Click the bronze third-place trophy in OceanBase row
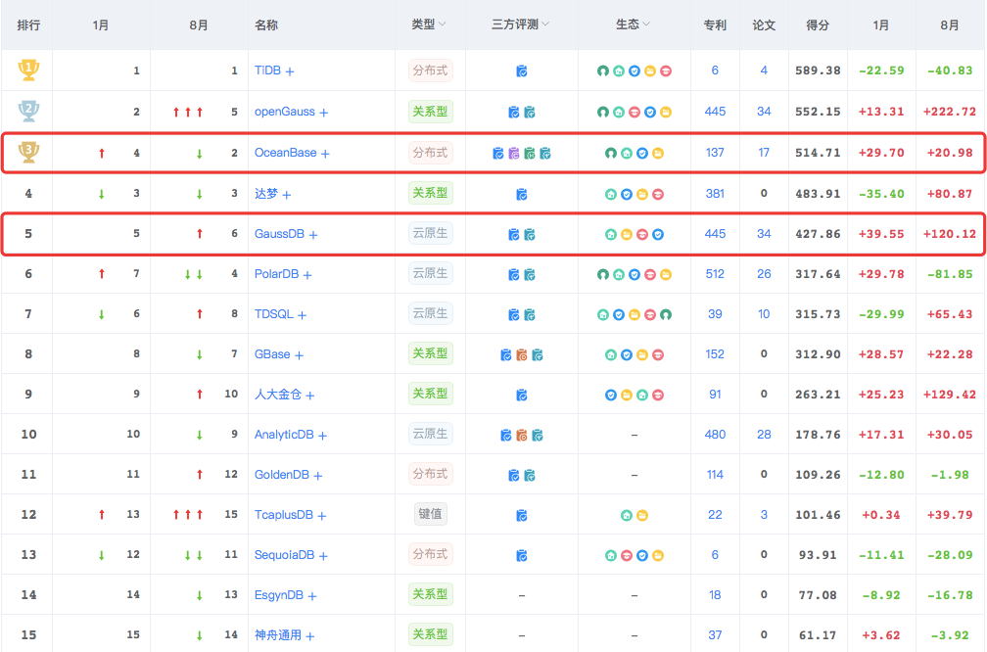This screenshot has width=987, height=652. click(28, 152)
